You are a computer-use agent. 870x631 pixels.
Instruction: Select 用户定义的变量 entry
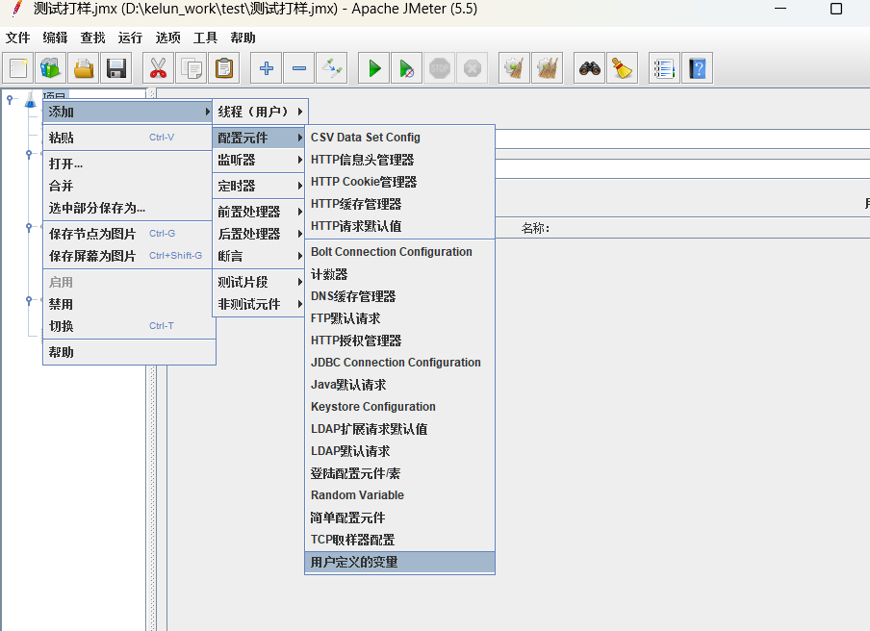click(399, 562)
